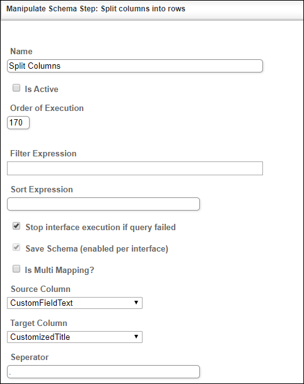Click the Is Multi Mapping? label

(x=59, y=270)
